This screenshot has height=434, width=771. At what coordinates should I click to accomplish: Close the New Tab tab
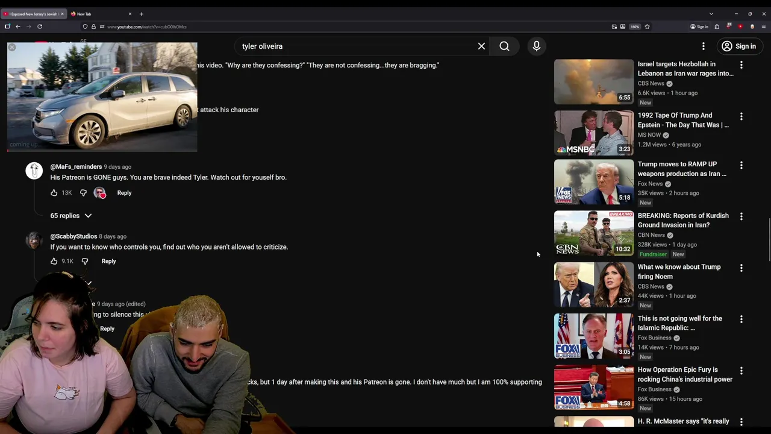coord(130,14)
